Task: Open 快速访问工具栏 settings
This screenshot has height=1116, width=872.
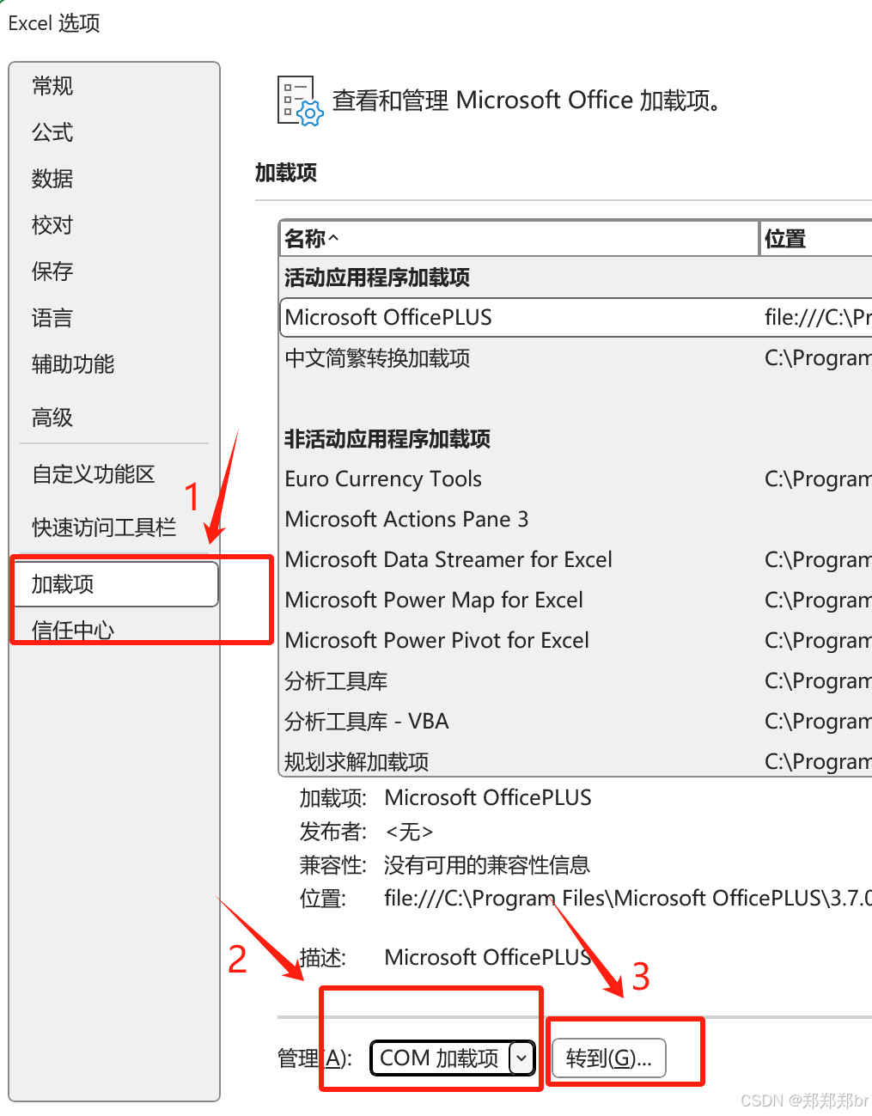Action: pos(103,528)
